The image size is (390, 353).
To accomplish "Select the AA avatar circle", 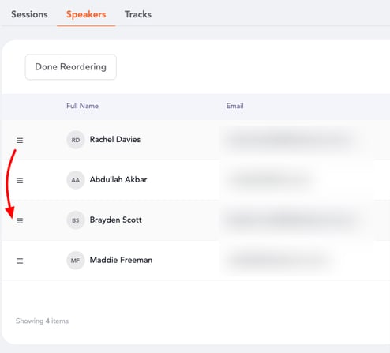I will [x=76, y=180].
